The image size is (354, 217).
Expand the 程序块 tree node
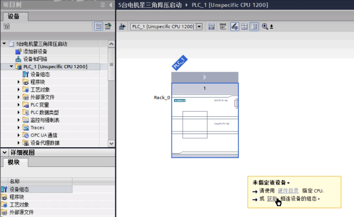pos(19,82)
